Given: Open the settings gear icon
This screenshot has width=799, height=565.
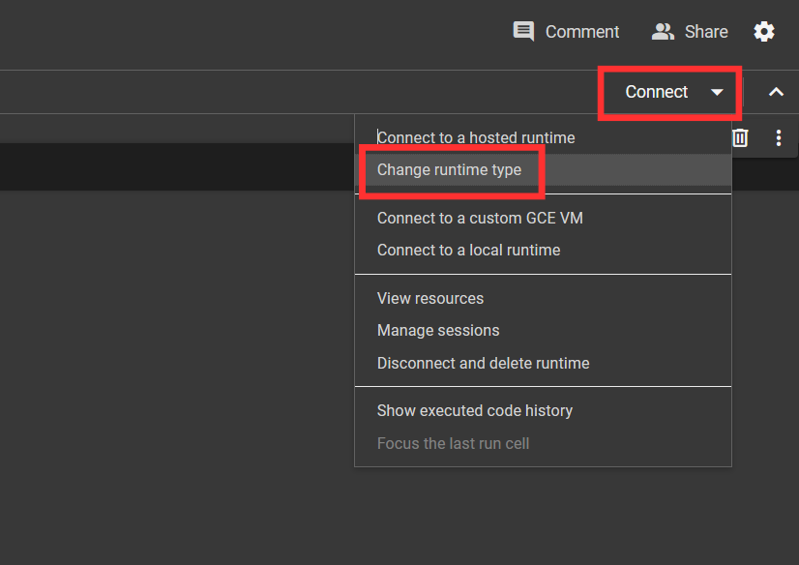Looking at the screenshot, I should 764,32.
